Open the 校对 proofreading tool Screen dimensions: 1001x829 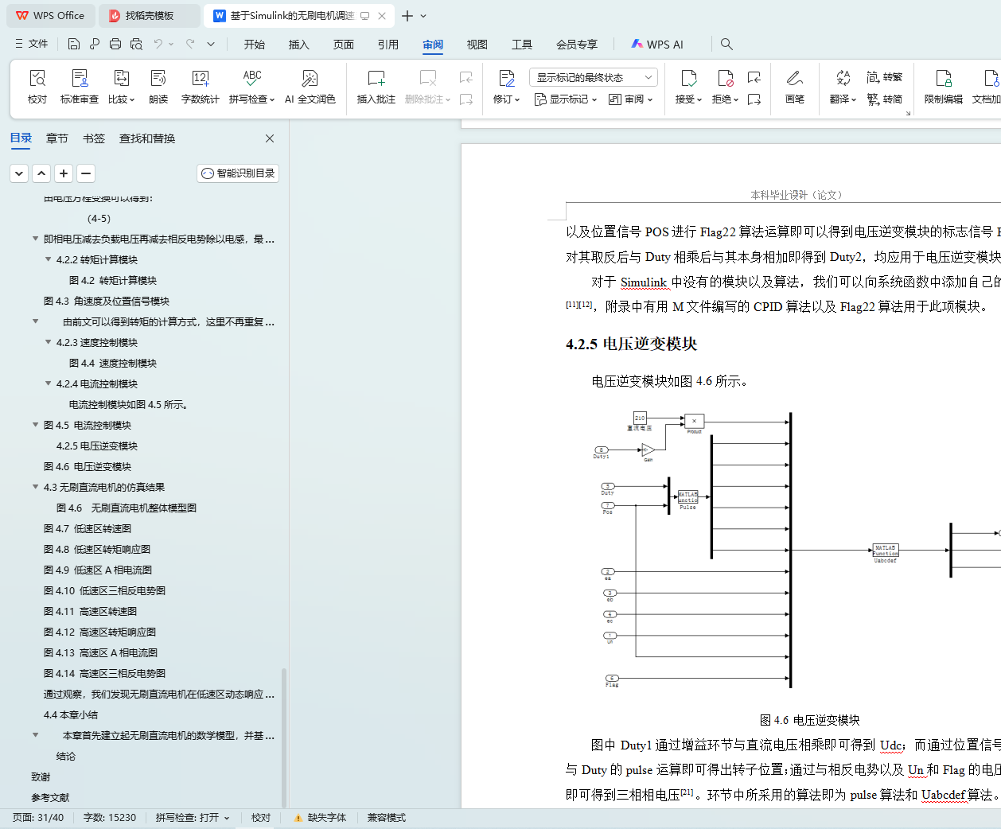click(37, 87)
